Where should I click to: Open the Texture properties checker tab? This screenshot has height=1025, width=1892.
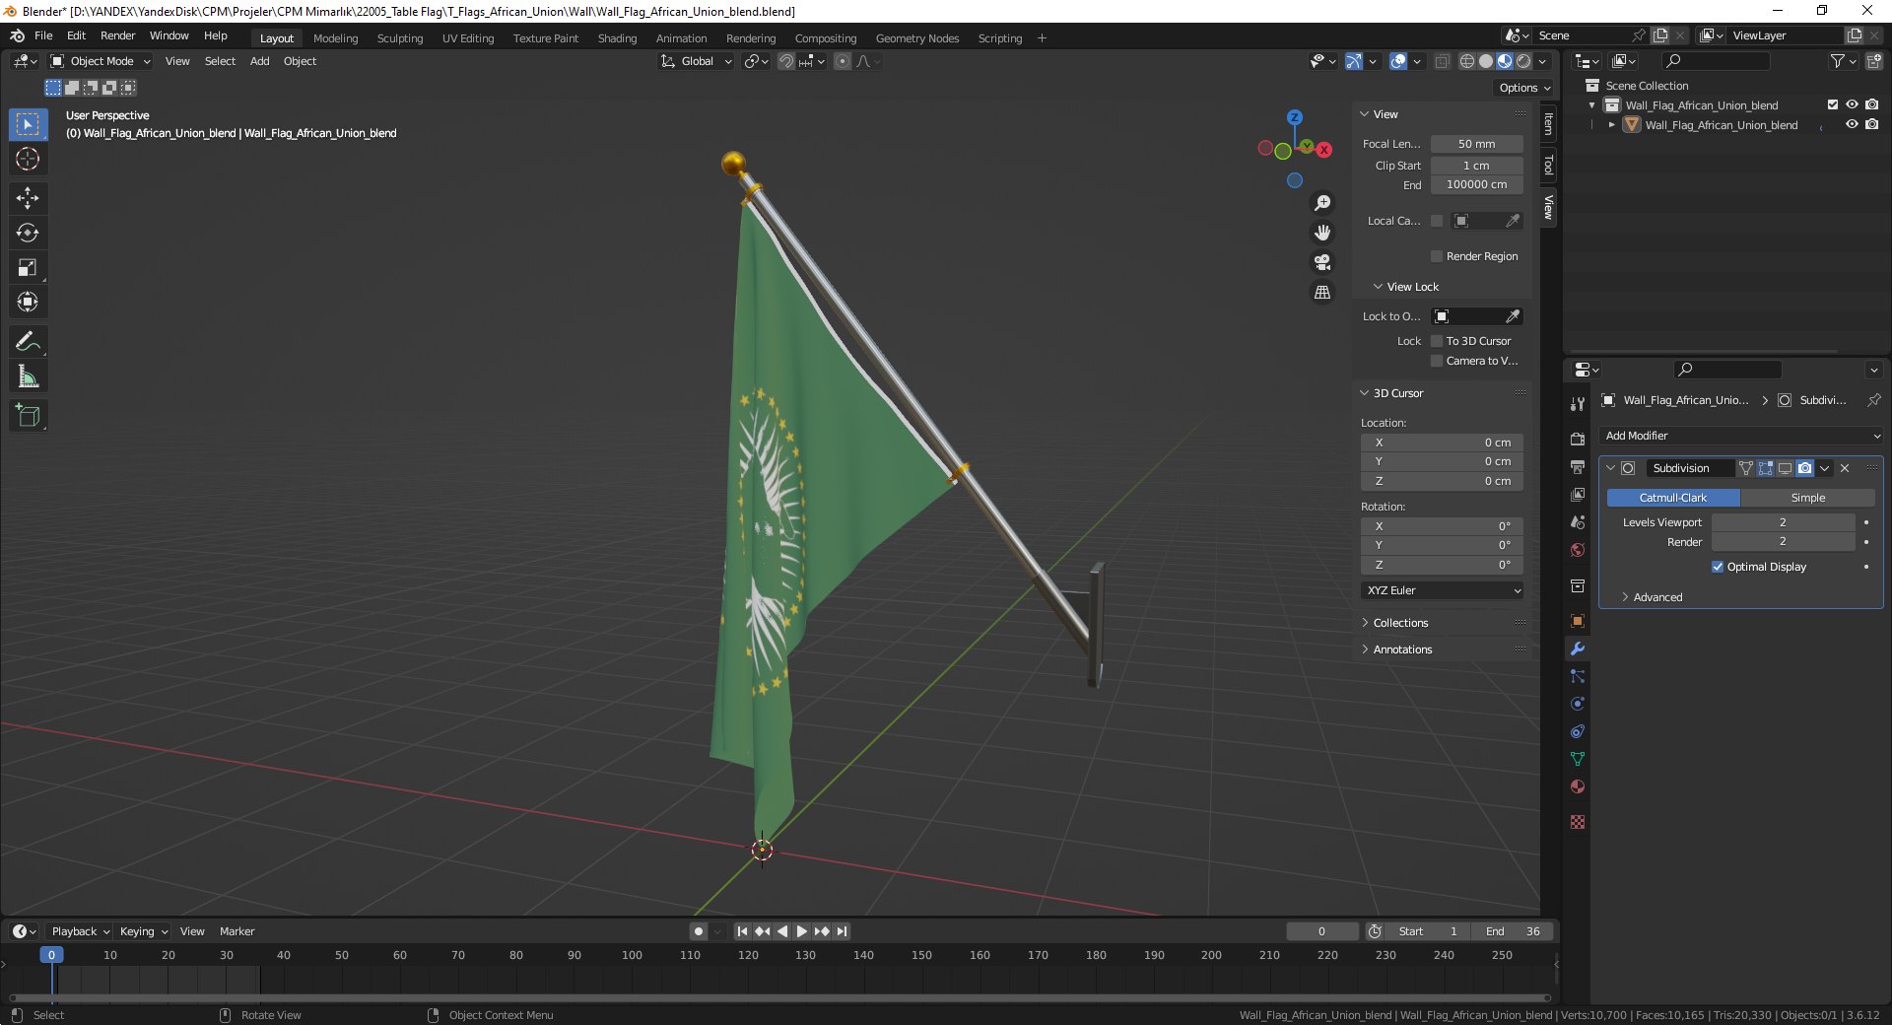coord(1578,822)
